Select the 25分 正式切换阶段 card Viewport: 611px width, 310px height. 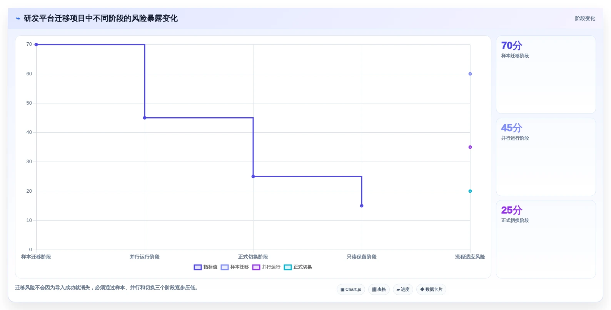(546, 239)
